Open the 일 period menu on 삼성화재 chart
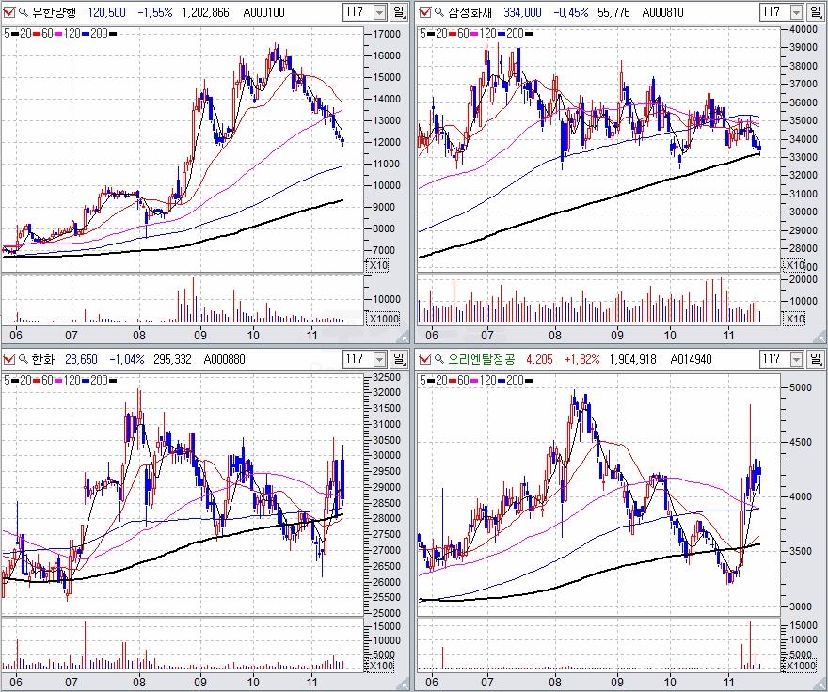The image size is (828, 692). pos(815,12)
